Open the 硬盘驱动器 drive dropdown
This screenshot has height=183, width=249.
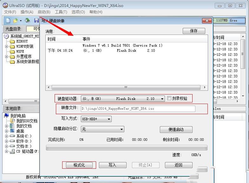coord(162,99)
